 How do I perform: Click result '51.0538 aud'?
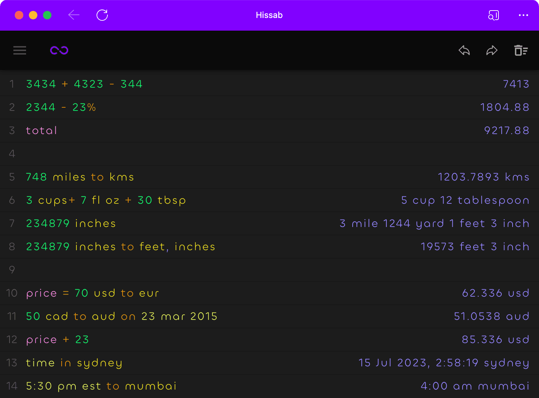pyautogui.click(x=491, y=316)
